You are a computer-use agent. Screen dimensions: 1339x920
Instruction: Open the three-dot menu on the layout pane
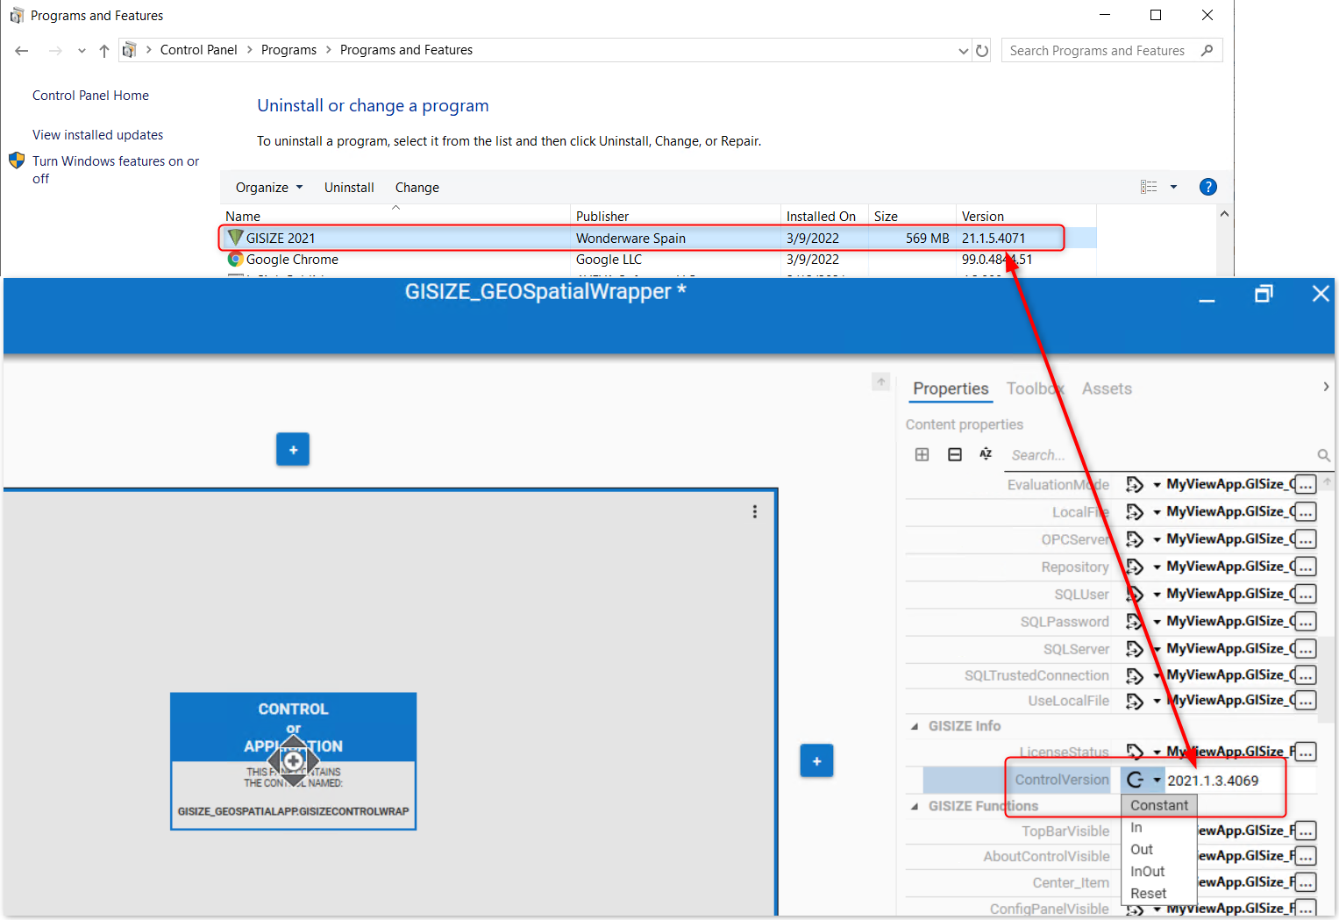pos(754,511)
